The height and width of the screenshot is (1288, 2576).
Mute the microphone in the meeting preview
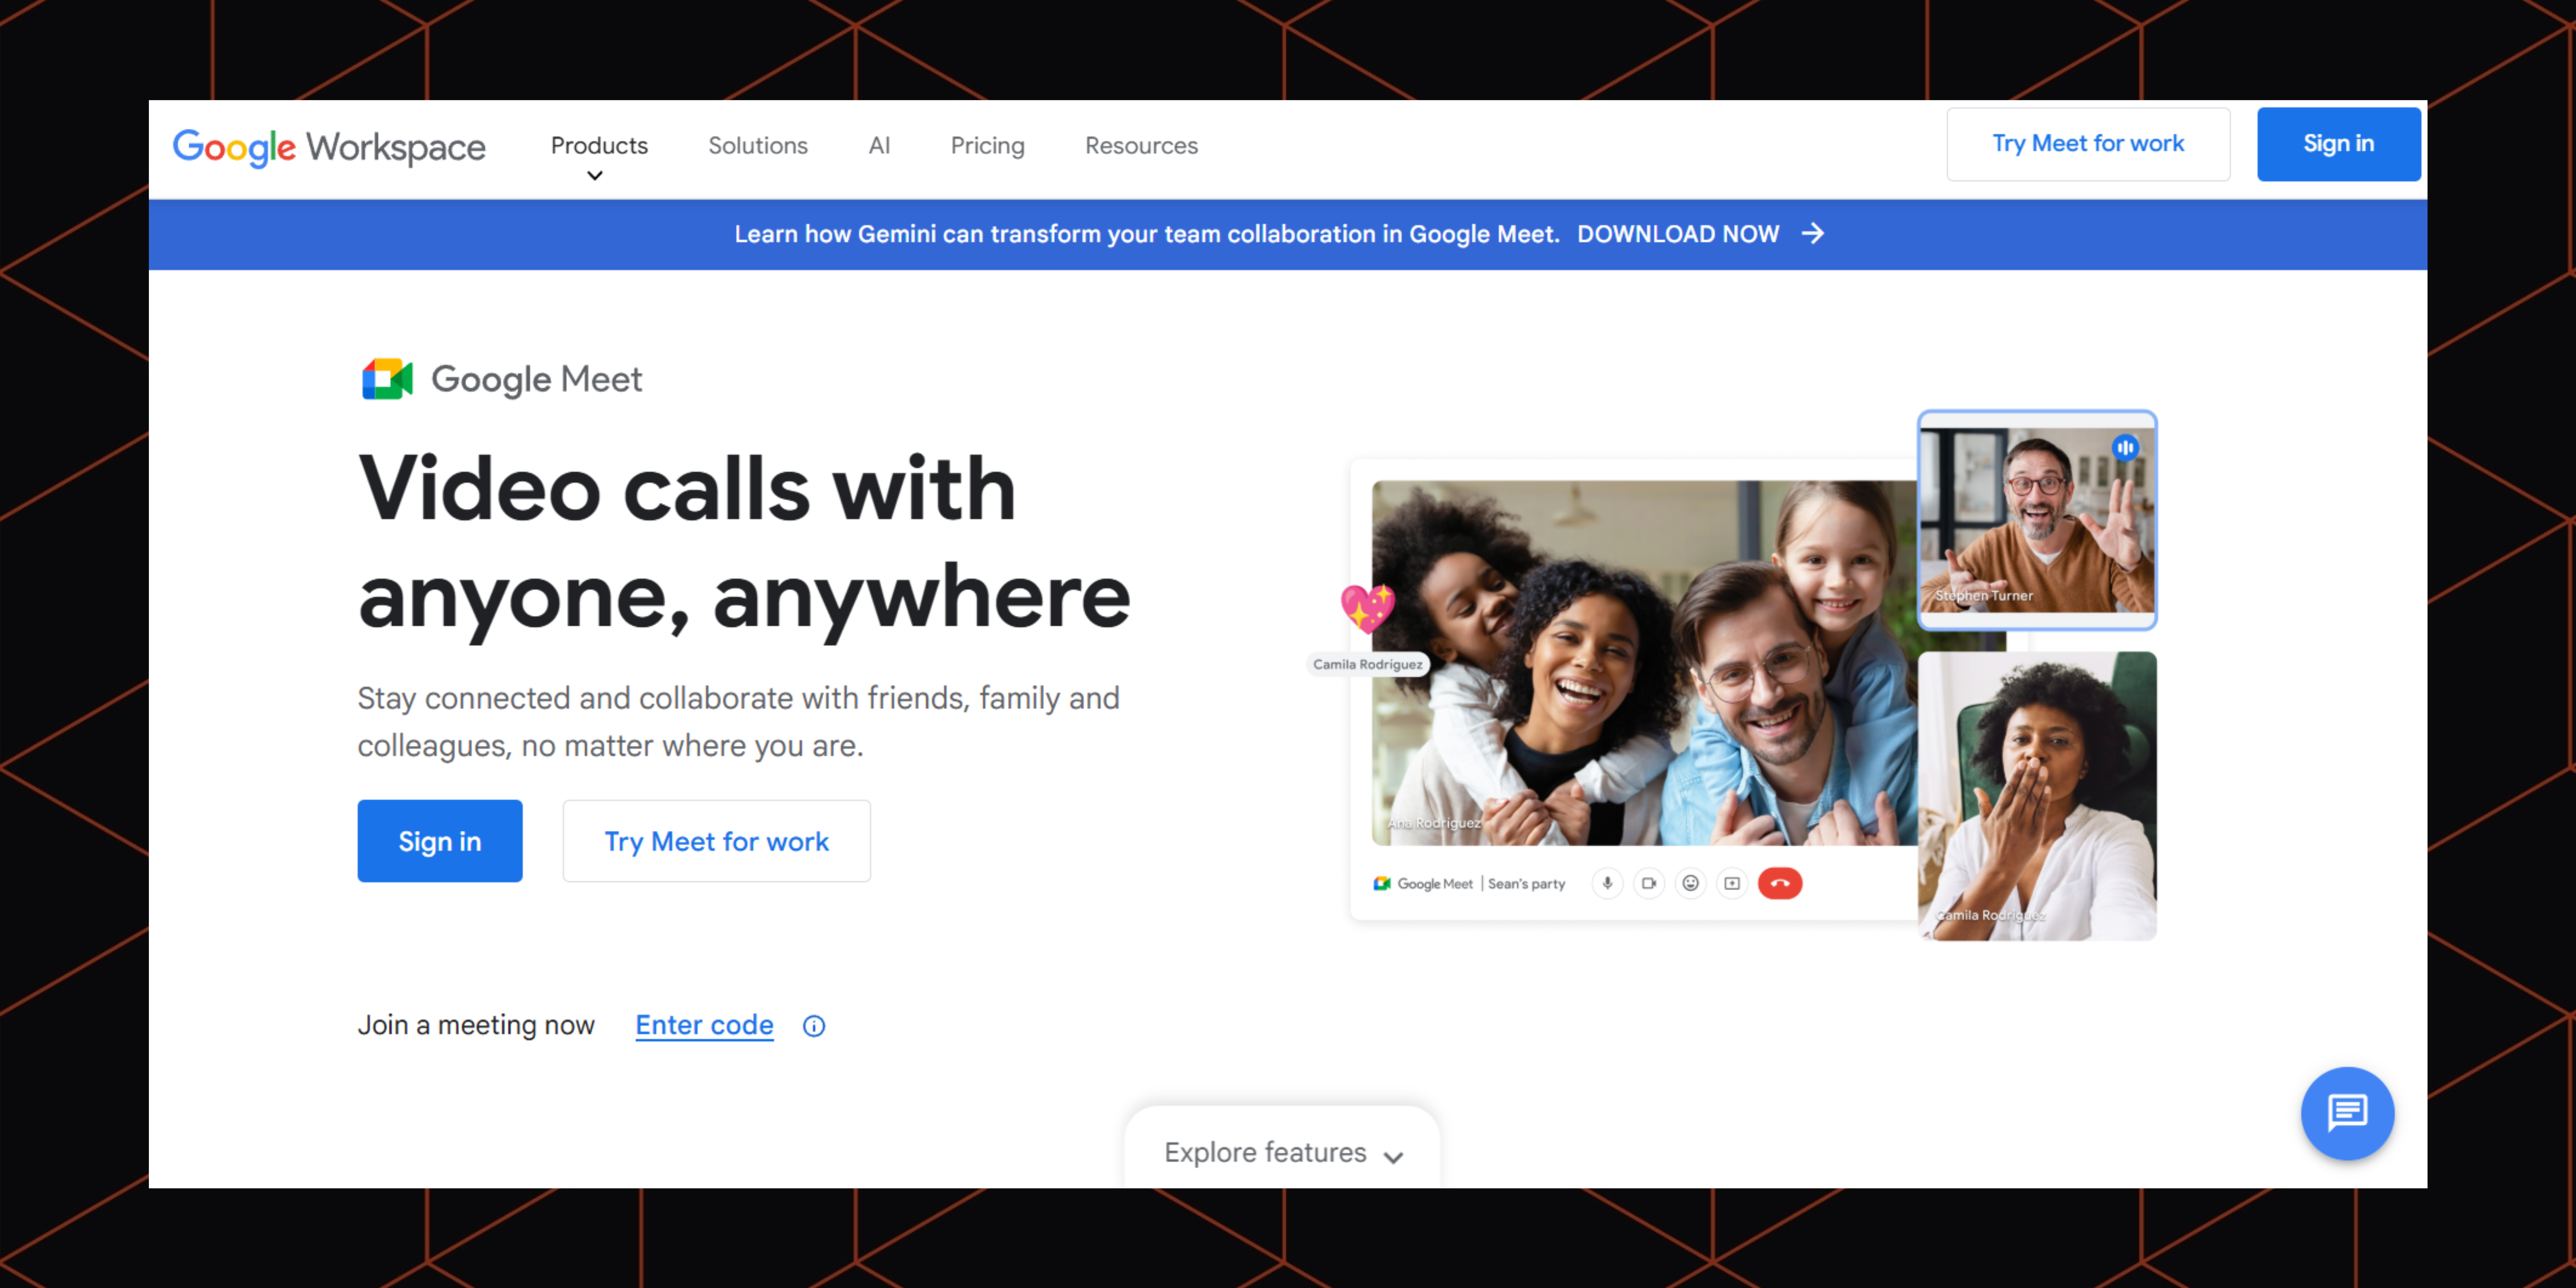(x=1607, y=883)
